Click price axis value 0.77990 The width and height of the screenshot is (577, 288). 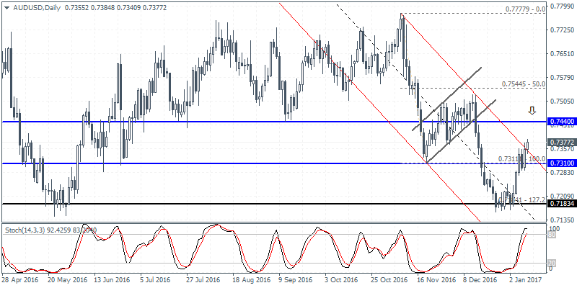pyautogui.click(x=562, y=6)
